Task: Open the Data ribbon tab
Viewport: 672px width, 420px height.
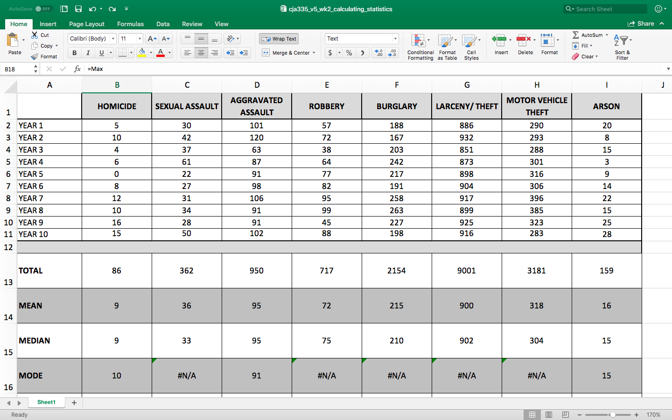Action: (x=163, y=24)
